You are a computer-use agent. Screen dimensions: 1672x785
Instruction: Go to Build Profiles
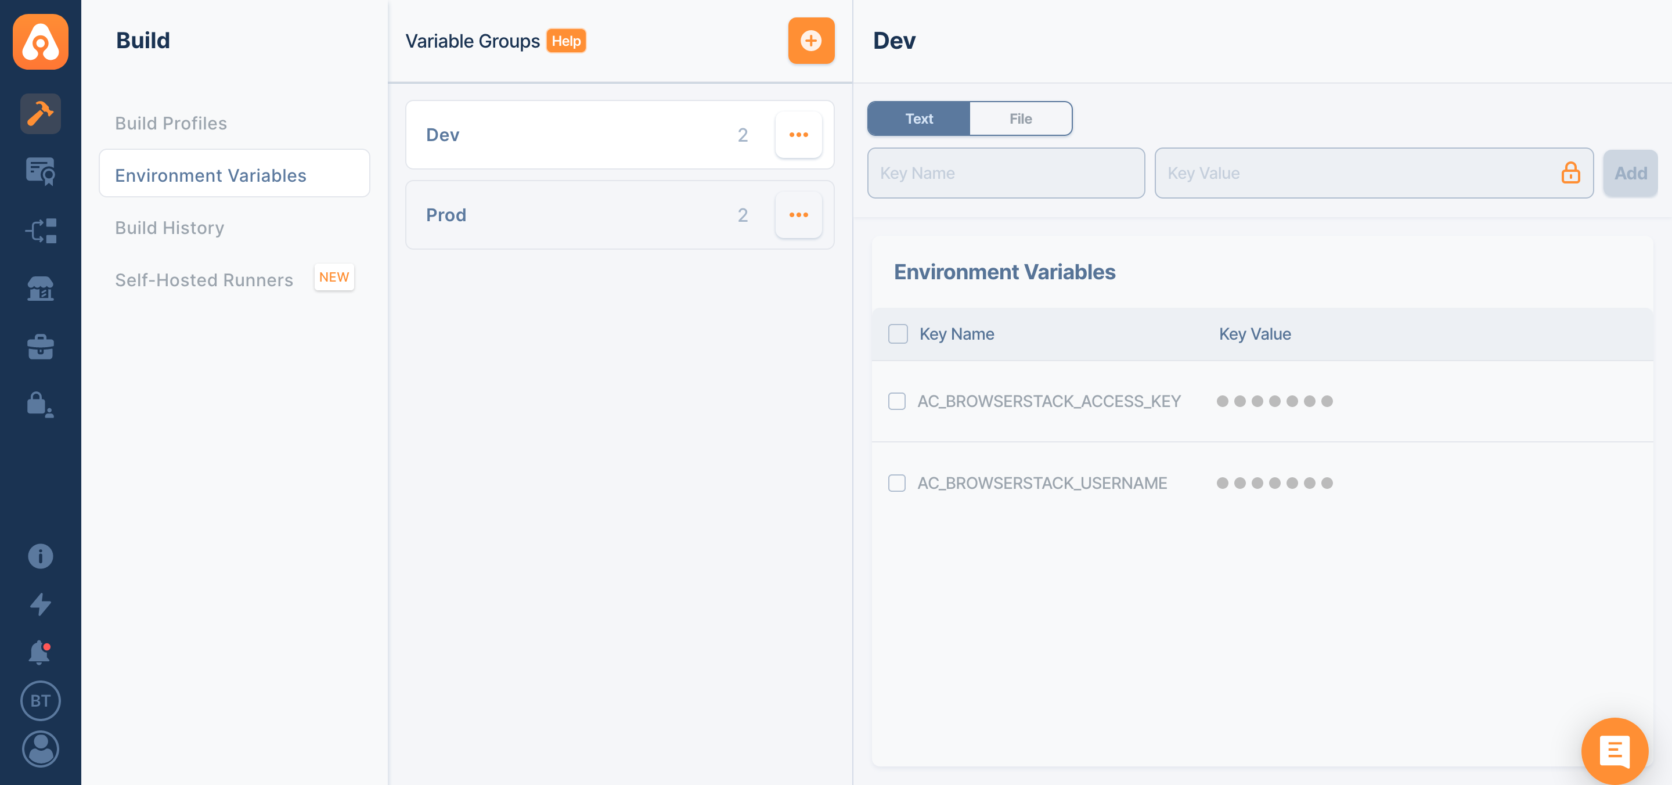[x=171, y=123]
